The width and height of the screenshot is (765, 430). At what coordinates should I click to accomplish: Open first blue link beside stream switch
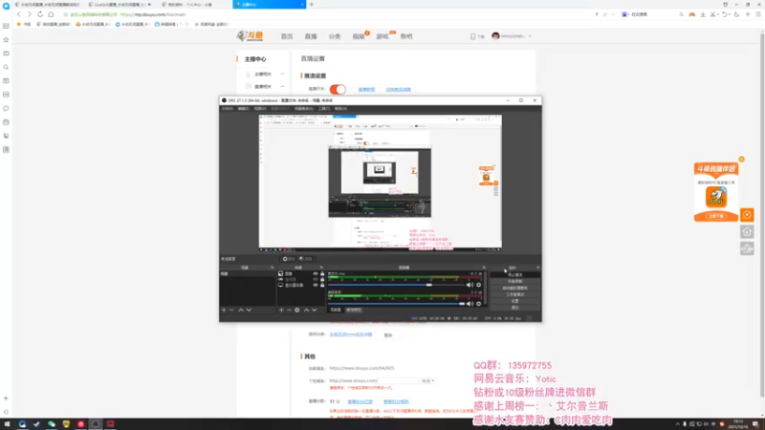tap(366, 89)
